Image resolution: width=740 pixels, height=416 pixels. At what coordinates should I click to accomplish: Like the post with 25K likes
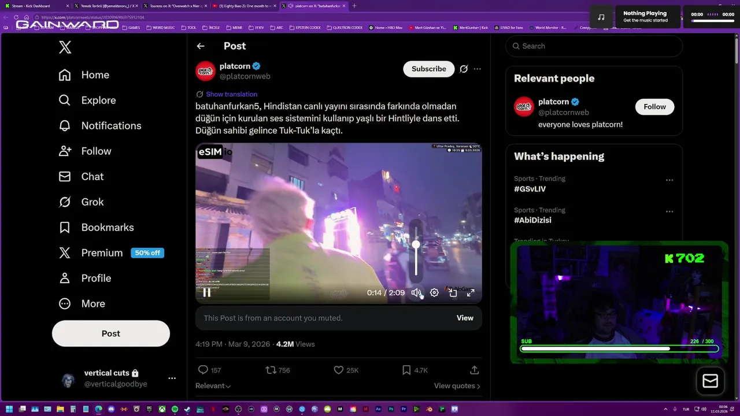click(x=346, y=370)
